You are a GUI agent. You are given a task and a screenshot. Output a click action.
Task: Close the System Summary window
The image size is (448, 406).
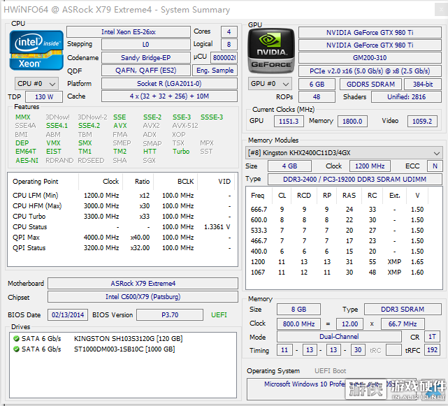point(441,10)
